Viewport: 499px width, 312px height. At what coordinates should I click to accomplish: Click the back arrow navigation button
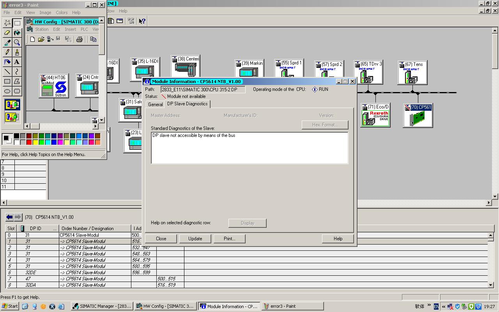click(x=9, y=217)
